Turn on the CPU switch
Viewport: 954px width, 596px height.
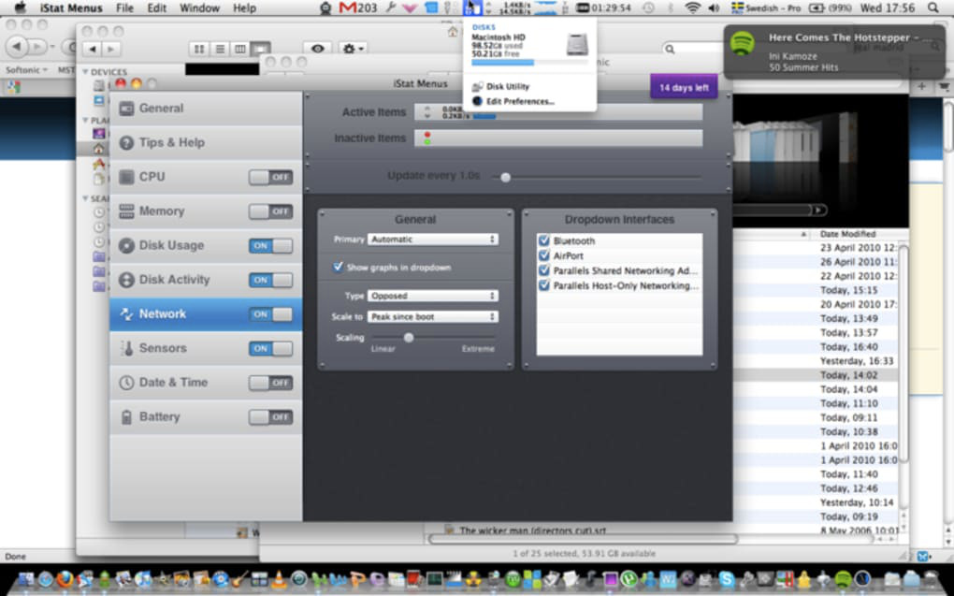coord(270,177)
